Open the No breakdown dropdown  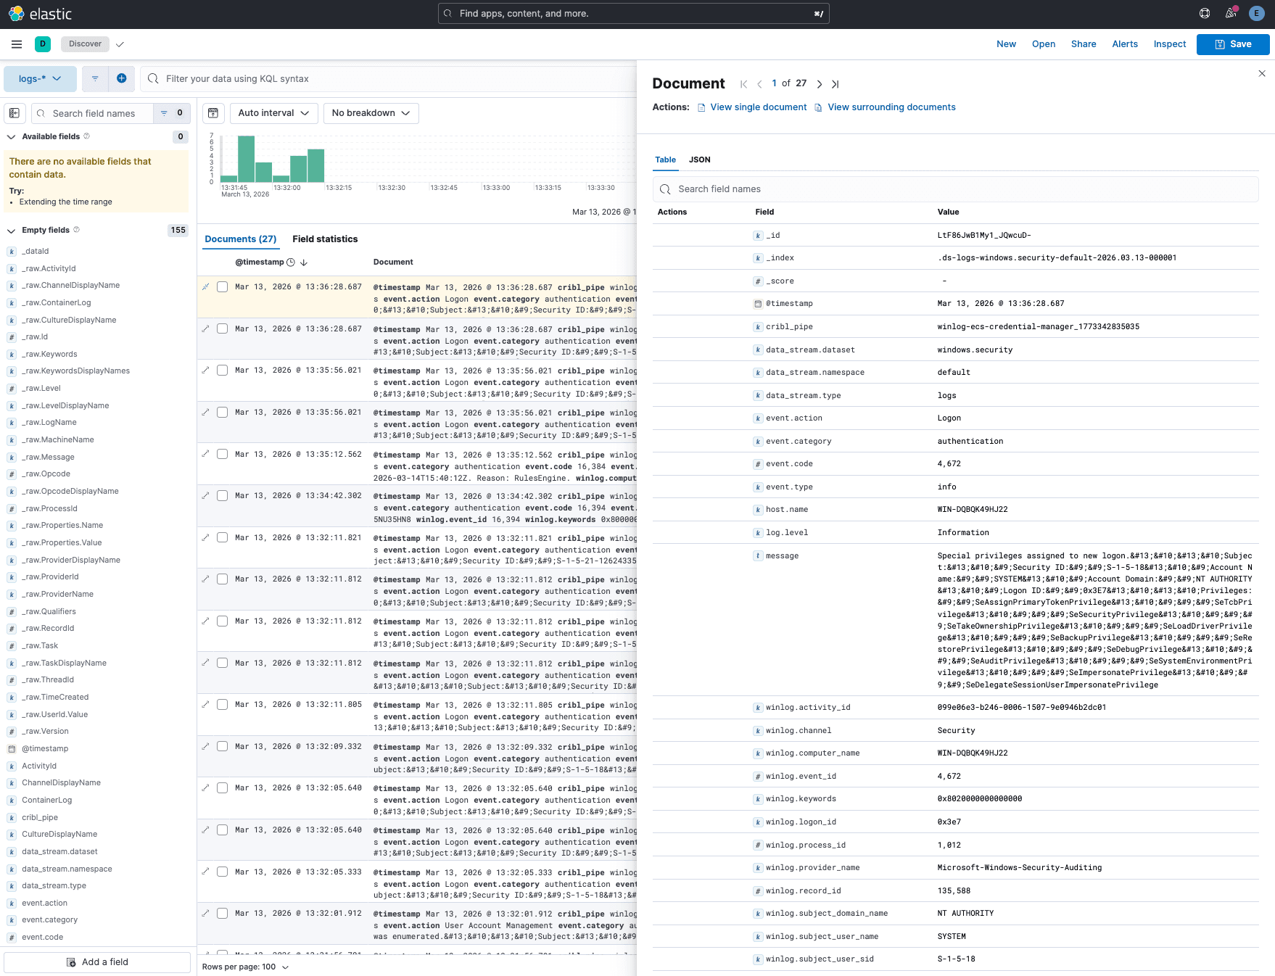click(371, 113)
